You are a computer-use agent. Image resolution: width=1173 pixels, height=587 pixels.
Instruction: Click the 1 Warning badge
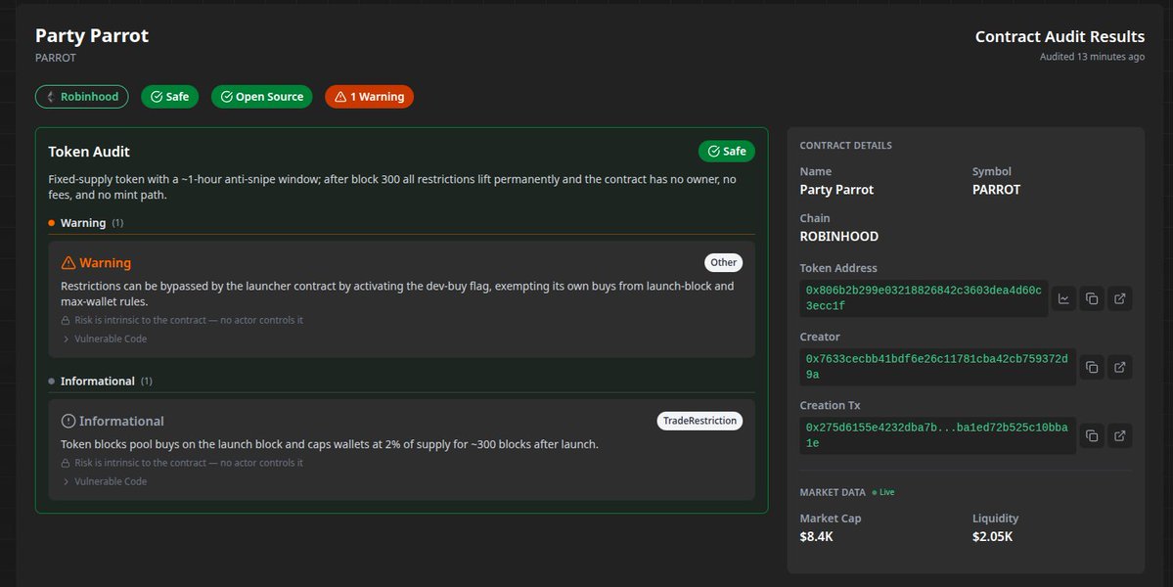pyautogui.click(x=370, y=97)
